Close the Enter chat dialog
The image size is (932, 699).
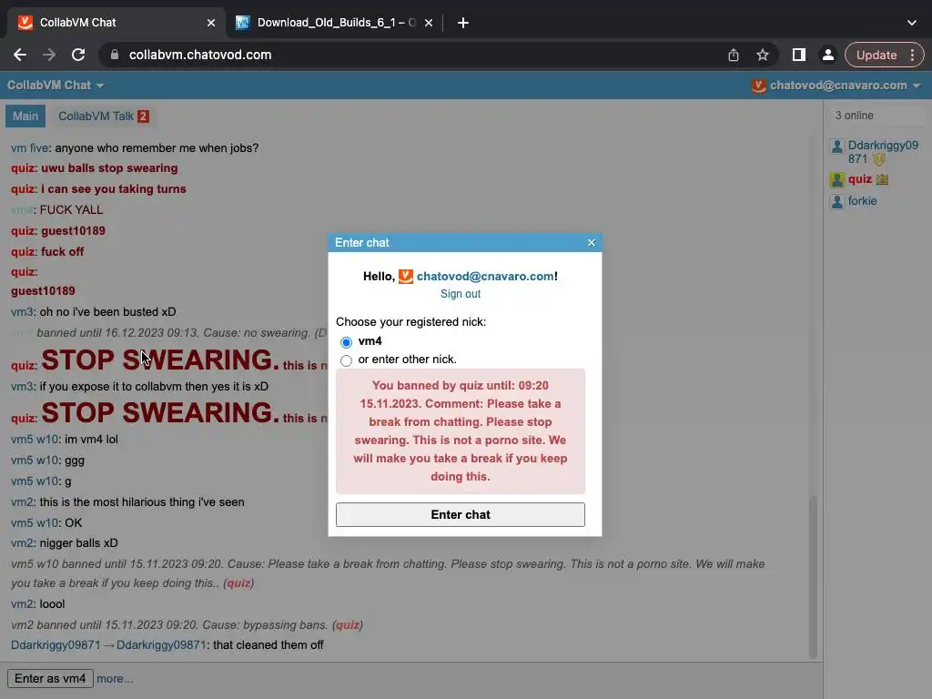592,242
